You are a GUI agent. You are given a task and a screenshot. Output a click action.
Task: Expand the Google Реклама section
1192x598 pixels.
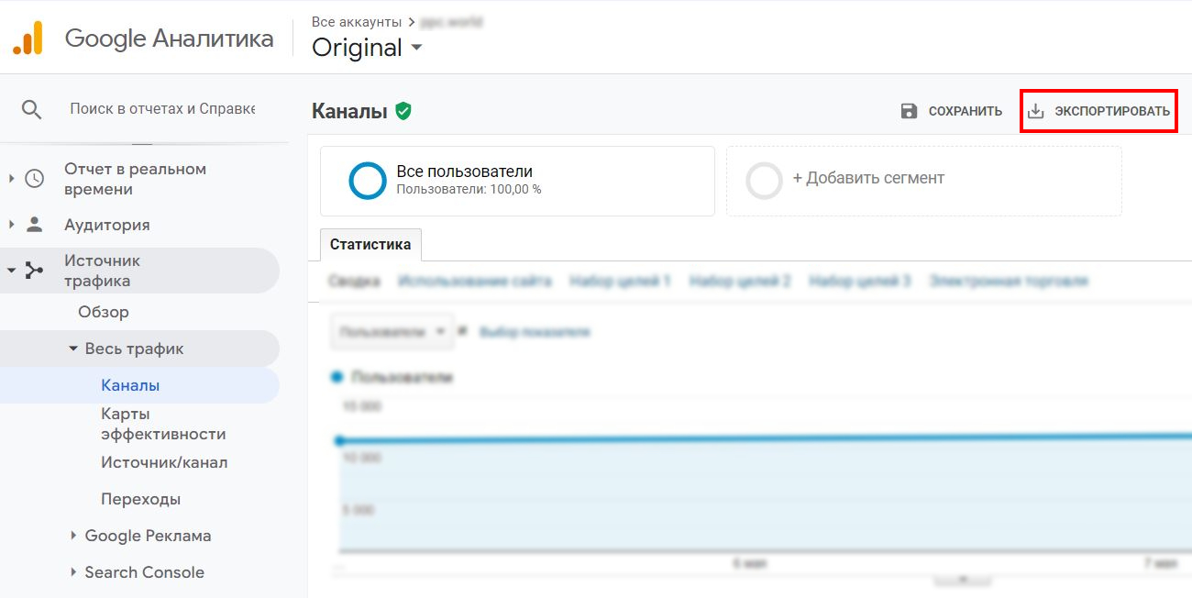tap(74, 535)
